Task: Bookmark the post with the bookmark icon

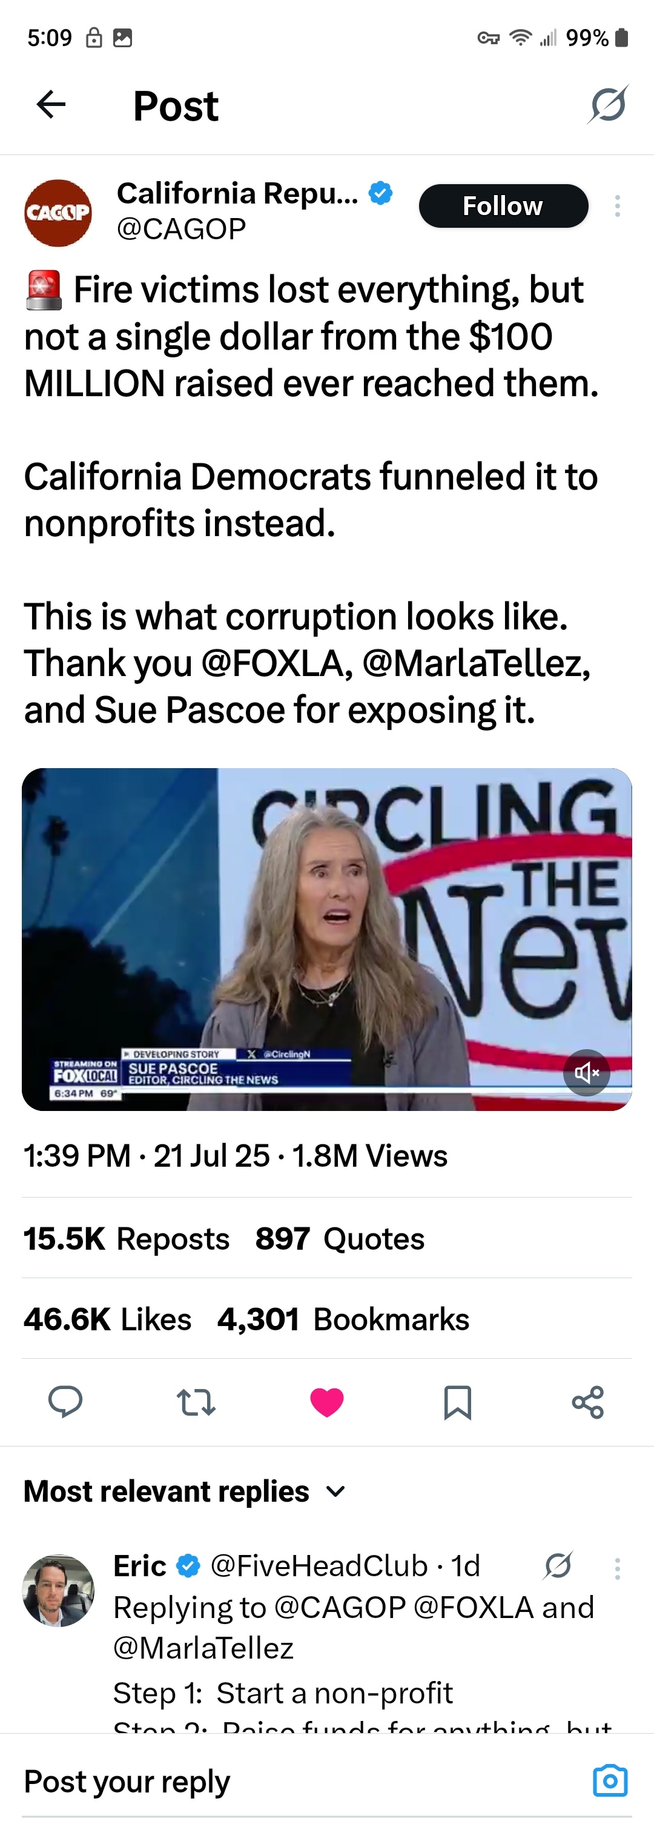Action: 458,1402
